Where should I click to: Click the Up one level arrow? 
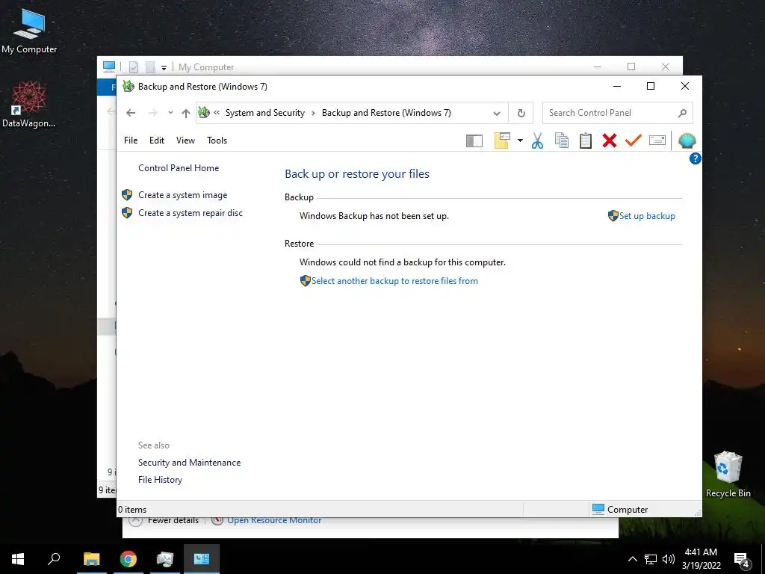pos(185,113)
